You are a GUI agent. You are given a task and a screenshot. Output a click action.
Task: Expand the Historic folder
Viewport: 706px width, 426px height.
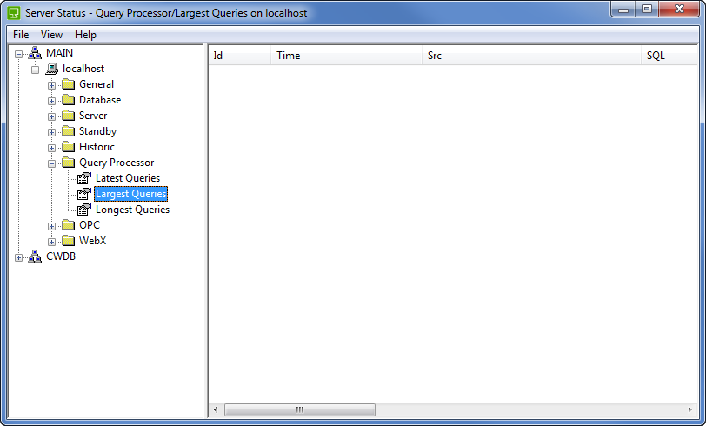pyautogui.click(x=52, y=148)
